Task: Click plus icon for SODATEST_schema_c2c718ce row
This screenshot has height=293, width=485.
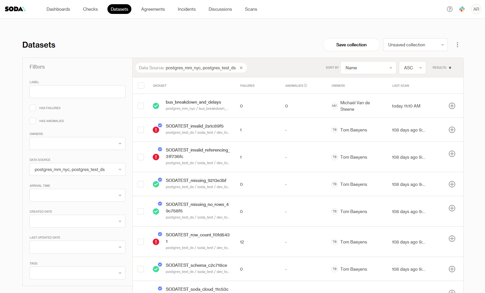Action: pyautogui.click(x=452, y=269)
